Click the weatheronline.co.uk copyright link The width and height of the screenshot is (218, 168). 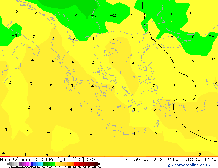(189, 165)
